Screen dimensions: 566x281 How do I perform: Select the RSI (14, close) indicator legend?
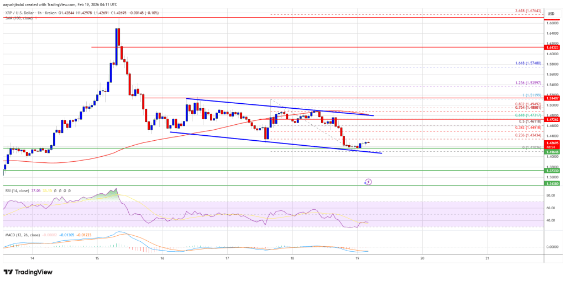point(16,190)
